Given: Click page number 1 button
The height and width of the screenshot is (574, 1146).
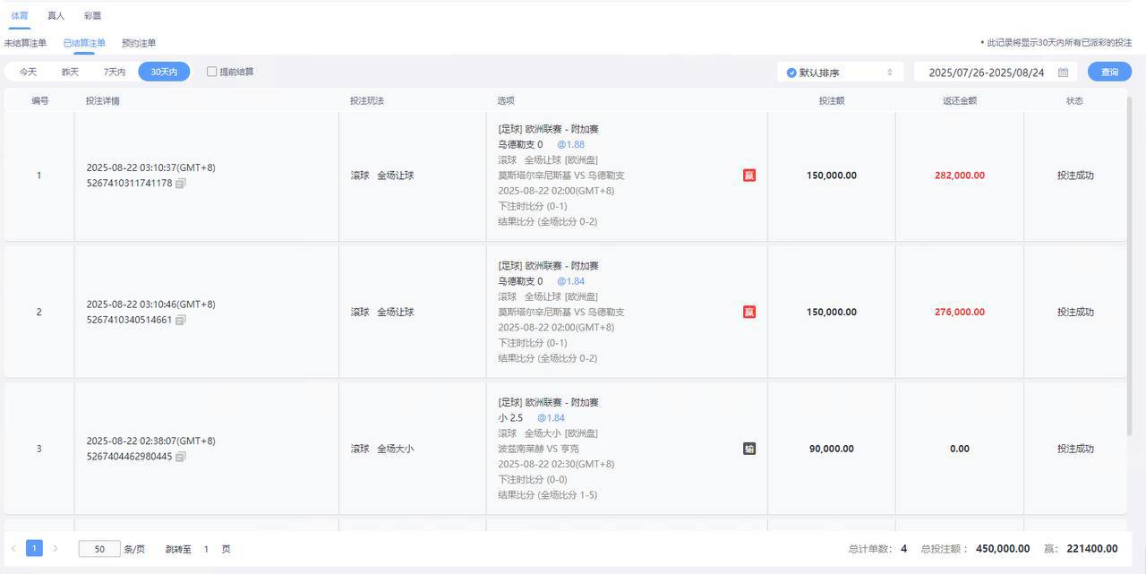Looking at the screenshot, I should click(34, 548).
